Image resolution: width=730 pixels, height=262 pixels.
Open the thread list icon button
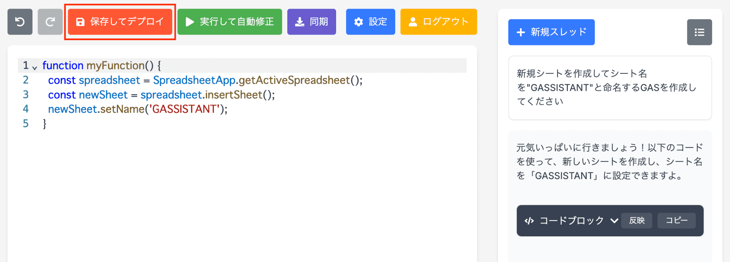coord(699,32)
